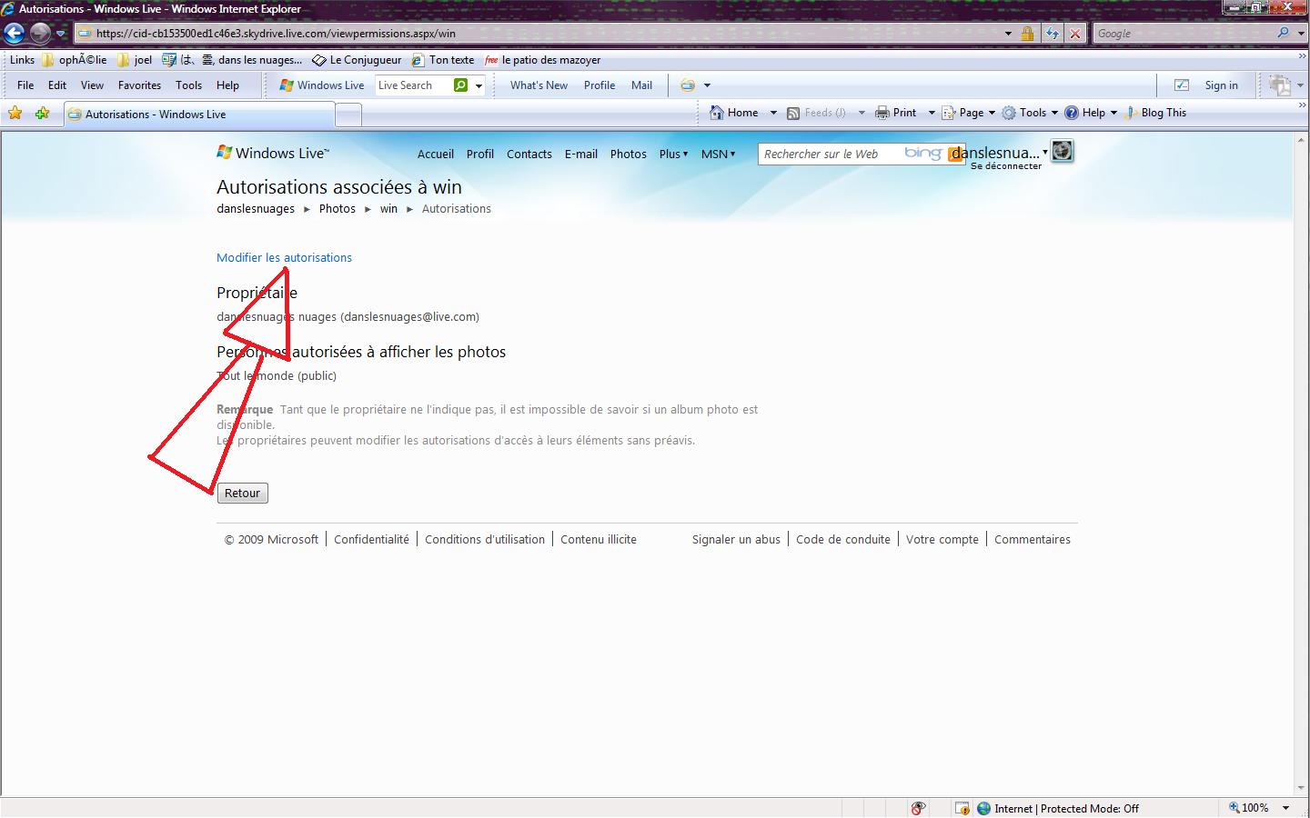The height and width of the screenshot is (818, 1310).
Task: Click the search magnifier icon
Action: [1284, 33]
